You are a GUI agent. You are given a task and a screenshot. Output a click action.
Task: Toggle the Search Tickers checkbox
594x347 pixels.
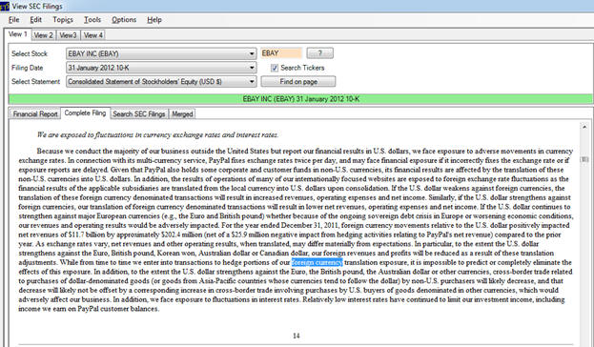275,68
